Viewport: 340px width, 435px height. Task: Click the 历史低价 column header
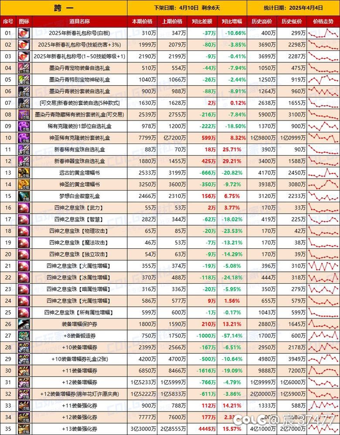pos(292,22)
